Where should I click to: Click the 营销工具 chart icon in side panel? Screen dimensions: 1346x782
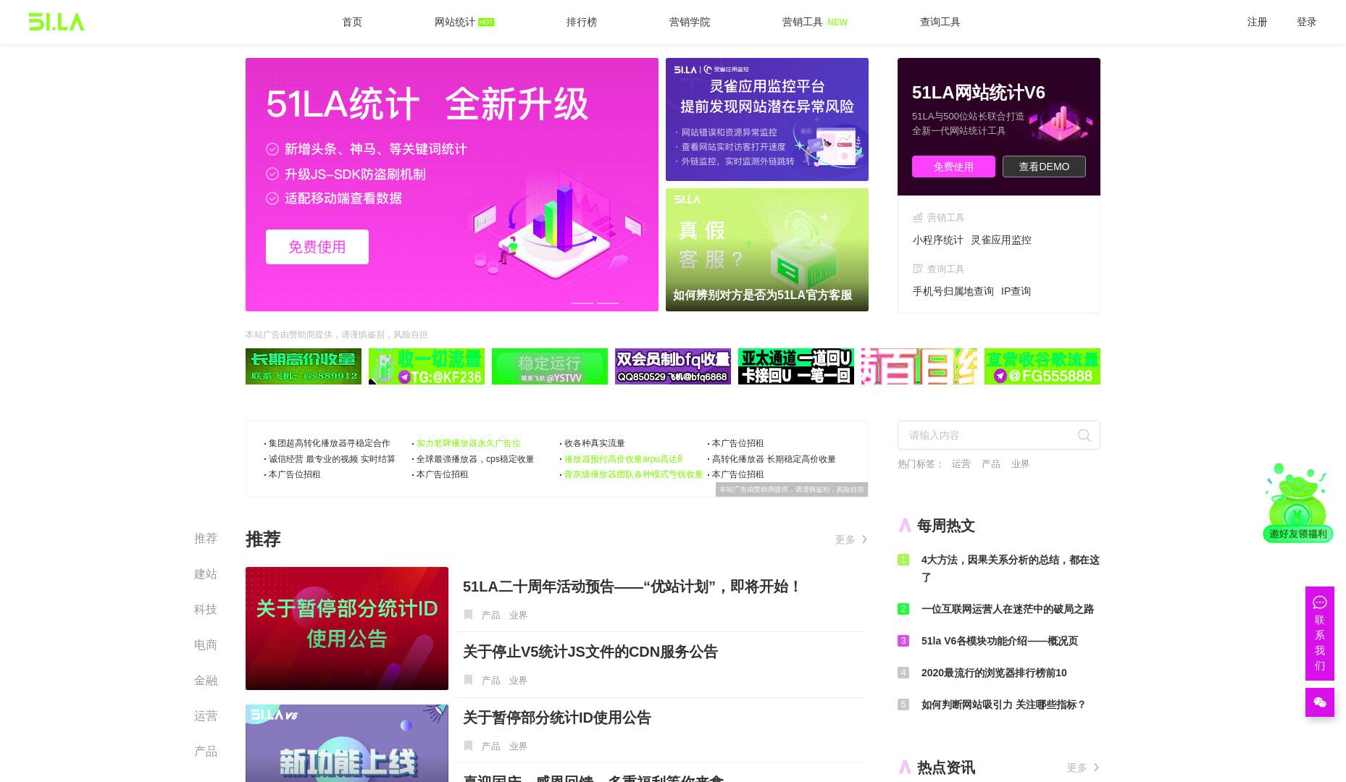click(917, 217)
